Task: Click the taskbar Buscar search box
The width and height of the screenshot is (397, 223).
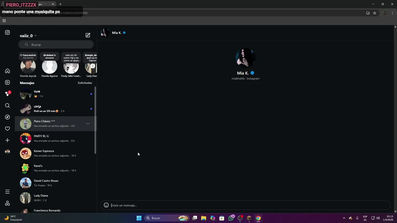Action: coord(167,218)
